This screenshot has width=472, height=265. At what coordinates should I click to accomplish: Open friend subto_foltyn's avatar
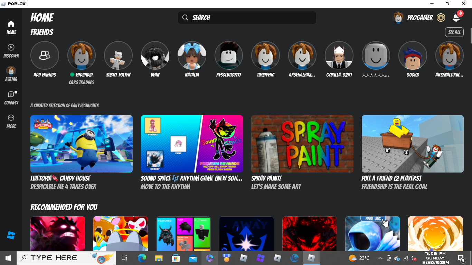click(x=118, y=56)
